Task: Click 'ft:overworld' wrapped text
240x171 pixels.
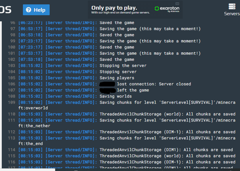Action: (33, 108)
